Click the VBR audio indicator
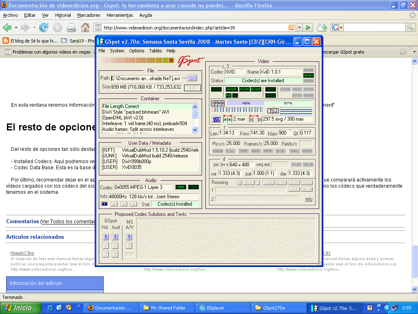This screenshot has height=314, width=418. click(193, 187)
